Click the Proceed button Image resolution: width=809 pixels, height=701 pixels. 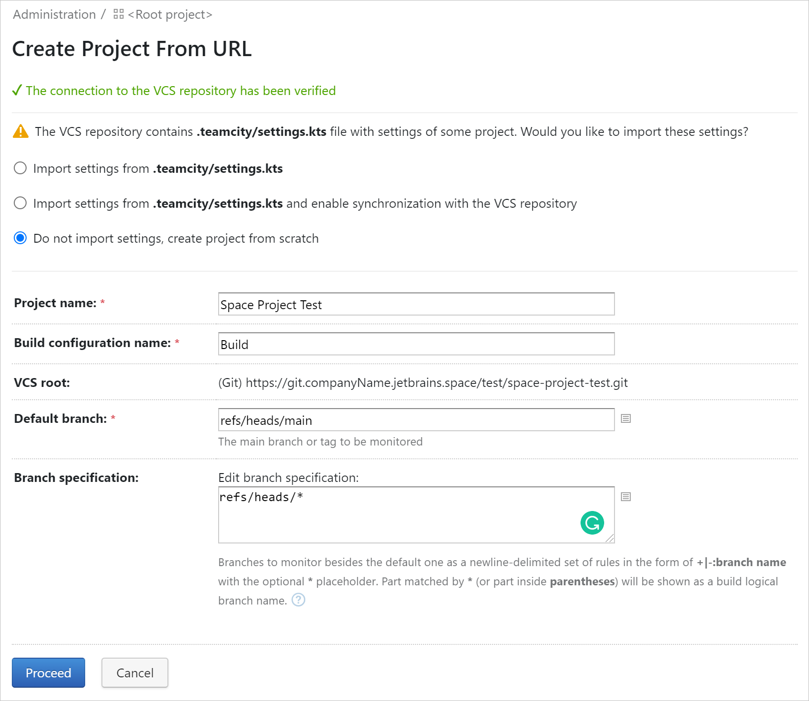tap(48, 672)
